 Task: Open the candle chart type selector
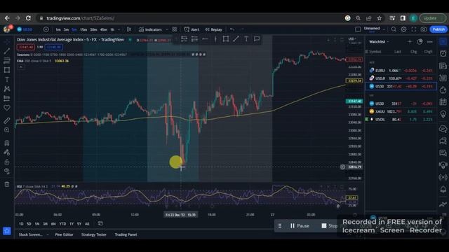(x=129, y=29)
